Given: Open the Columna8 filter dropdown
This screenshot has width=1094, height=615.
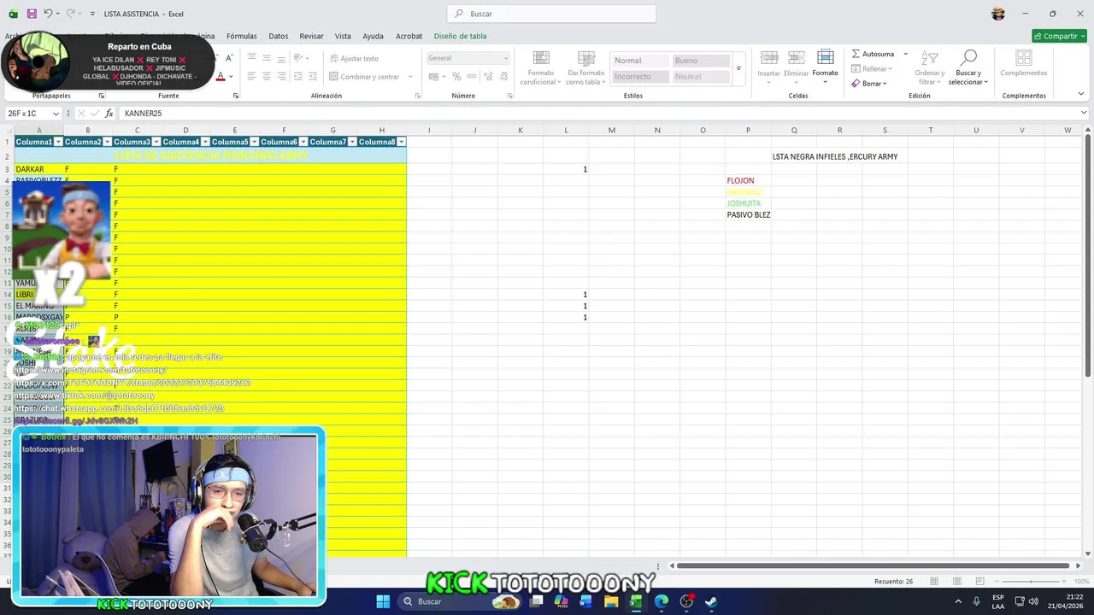Looking at the screenshot, I should [401, 142].
